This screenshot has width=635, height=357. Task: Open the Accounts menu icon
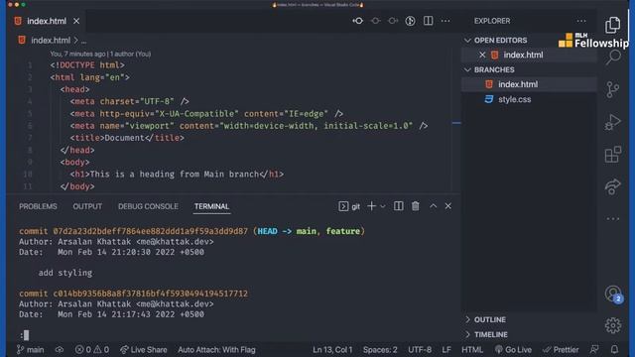[x=613, y=294]
